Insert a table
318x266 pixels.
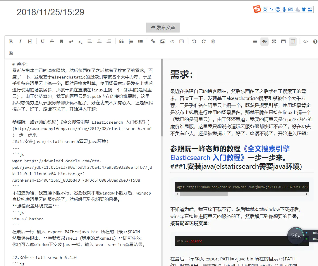pos(181,42)
